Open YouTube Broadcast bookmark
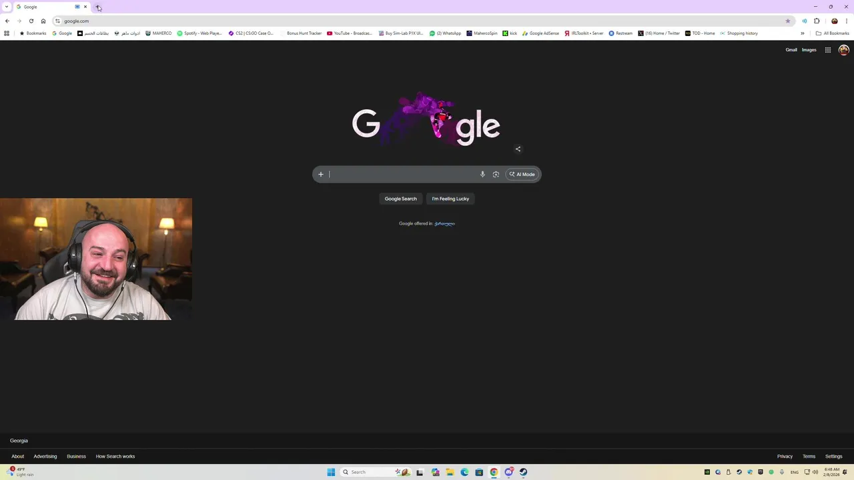 coord(350,33)
